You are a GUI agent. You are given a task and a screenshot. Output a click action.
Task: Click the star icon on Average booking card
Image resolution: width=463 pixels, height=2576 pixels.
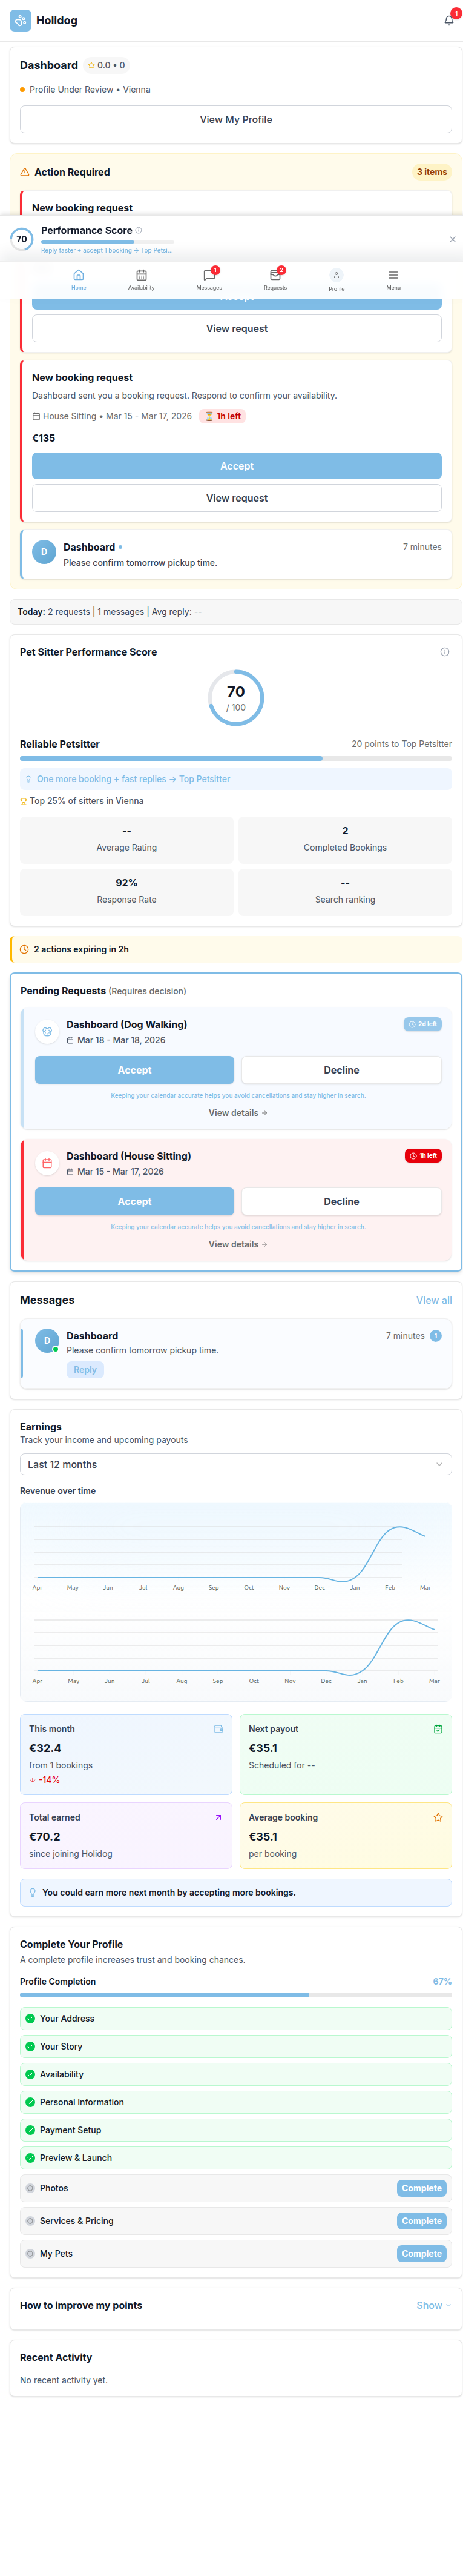click(437, 1818)
